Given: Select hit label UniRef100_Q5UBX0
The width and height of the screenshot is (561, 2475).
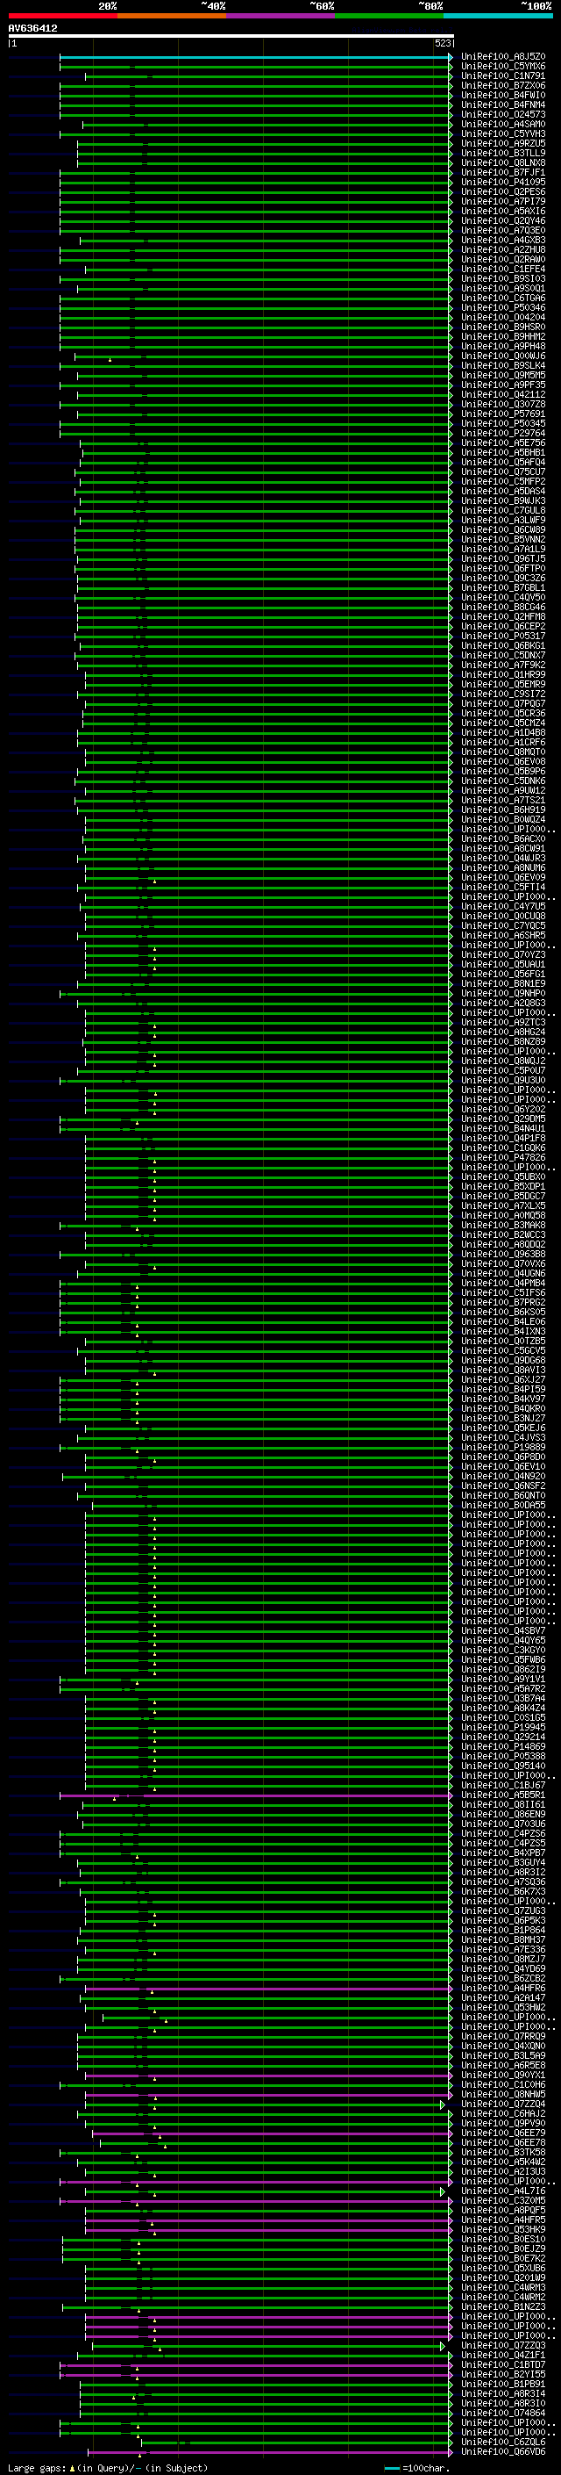Looking at the screenshot, I should [x=503, y=1177].
